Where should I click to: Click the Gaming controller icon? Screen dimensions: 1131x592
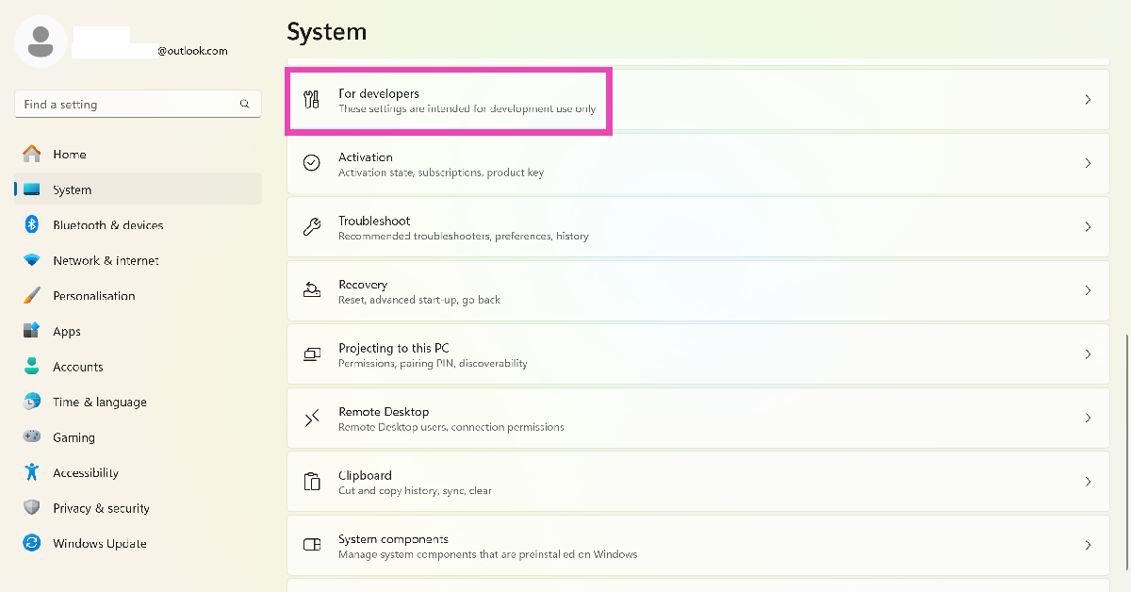tap(32, 436)
